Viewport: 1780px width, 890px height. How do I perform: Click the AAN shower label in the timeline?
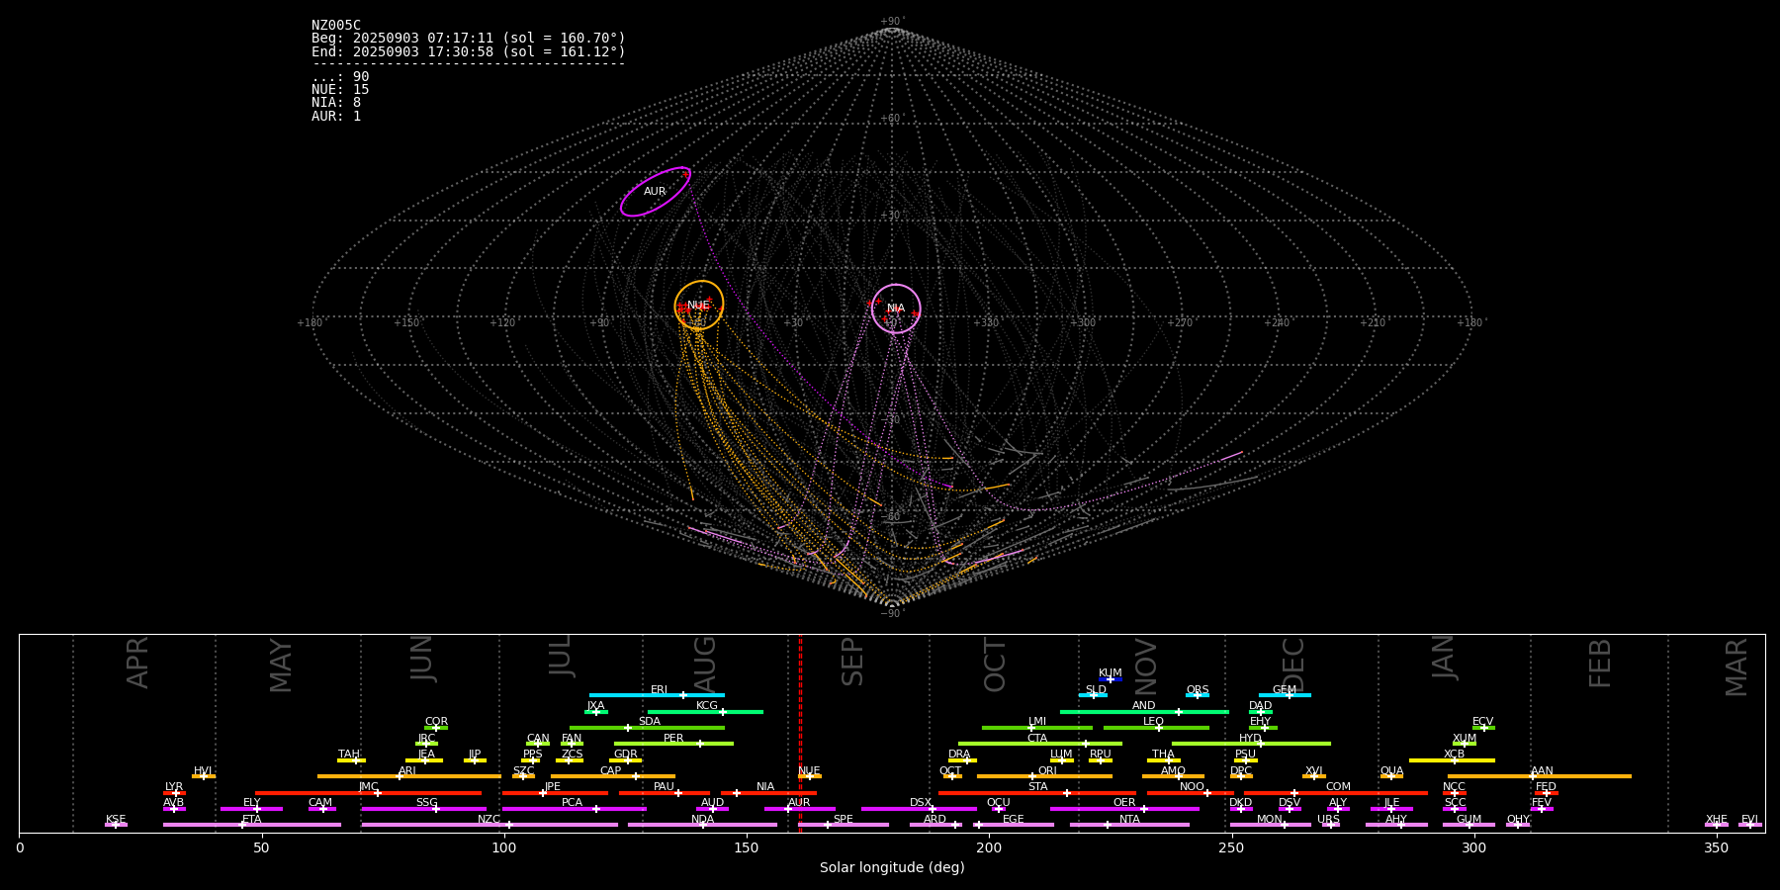[x=1543, y=771]
